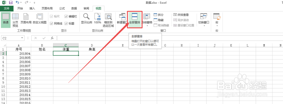283x104 pixels.
Task: Click cell with value 201808
Action: coord(19,70)
